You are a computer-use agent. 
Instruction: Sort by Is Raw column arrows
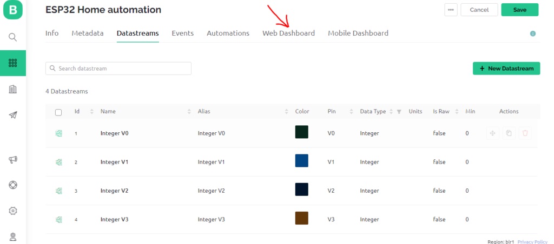point(457,111)
